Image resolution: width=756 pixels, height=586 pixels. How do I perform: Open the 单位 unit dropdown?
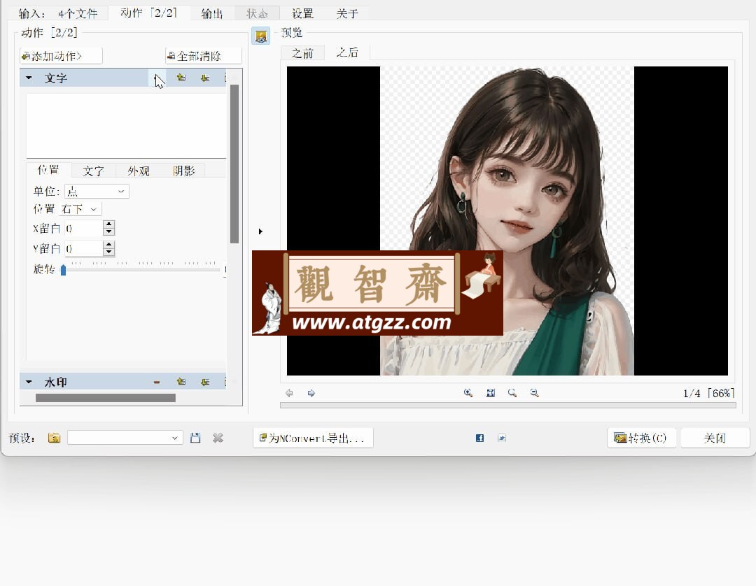(97, 191)
